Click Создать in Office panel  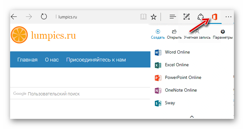[158, 35]
